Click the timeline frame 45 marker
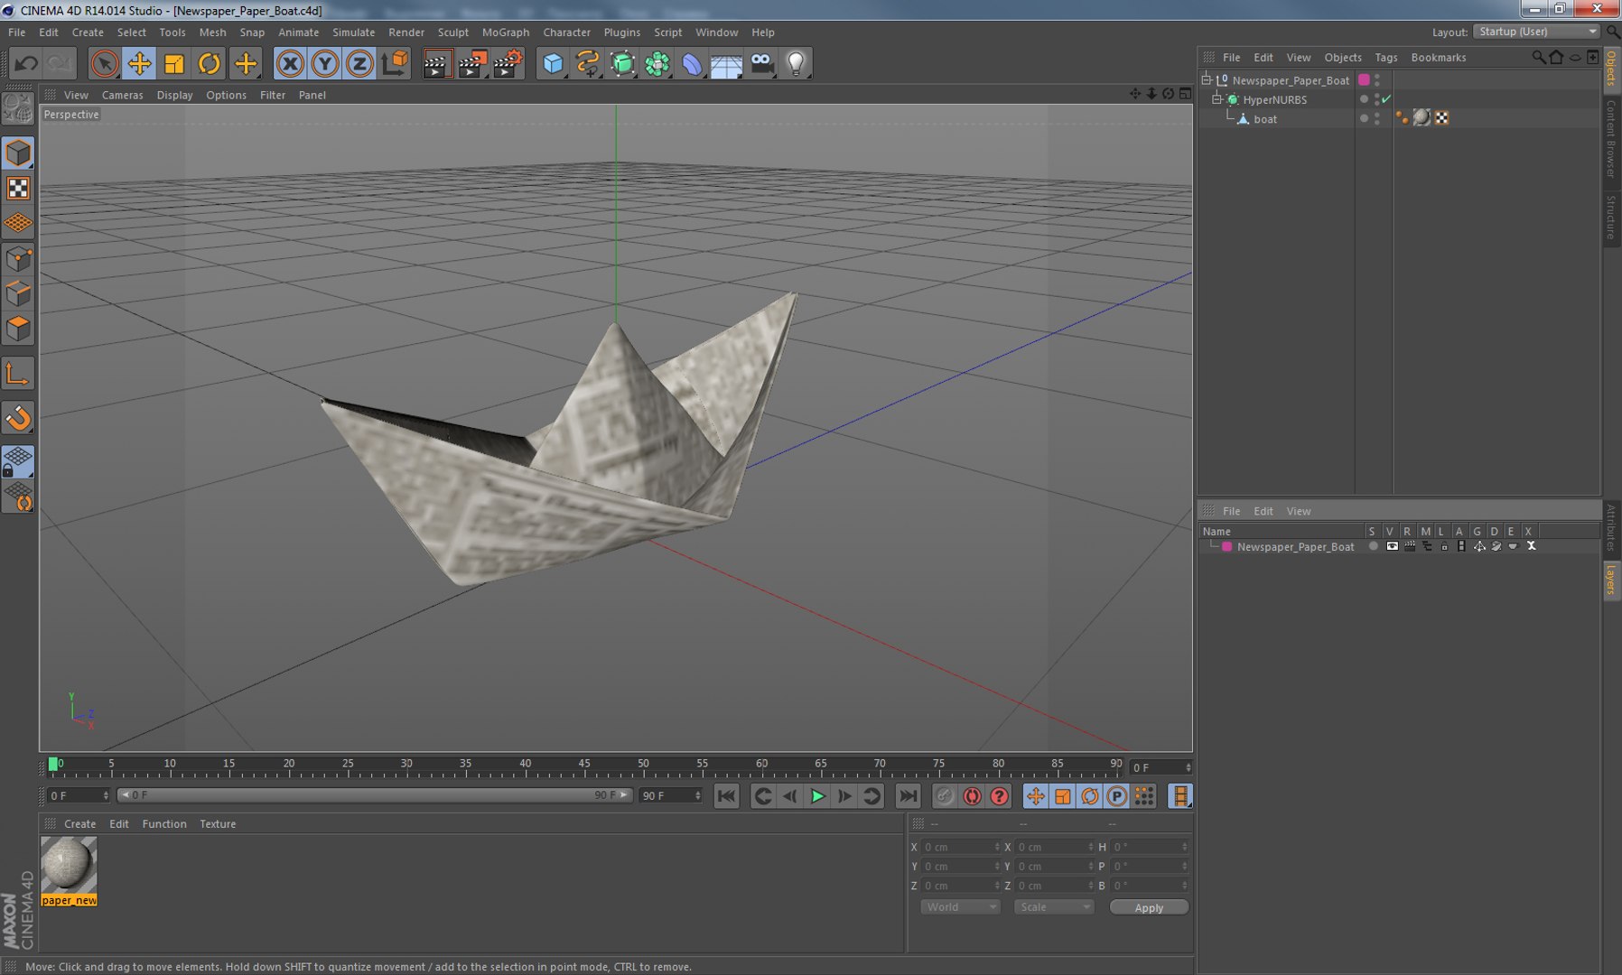 584,766
